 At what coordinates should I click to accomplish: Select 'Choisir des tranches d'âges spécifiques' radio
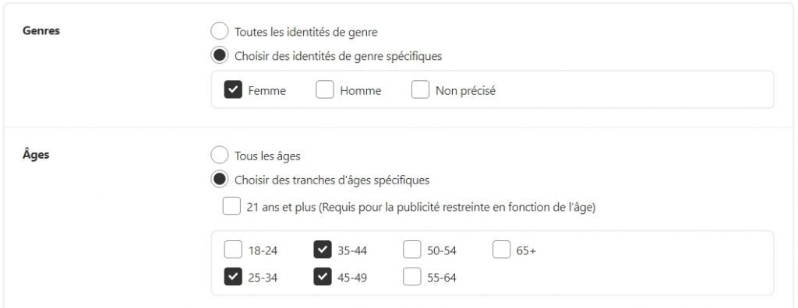[219, 180]
